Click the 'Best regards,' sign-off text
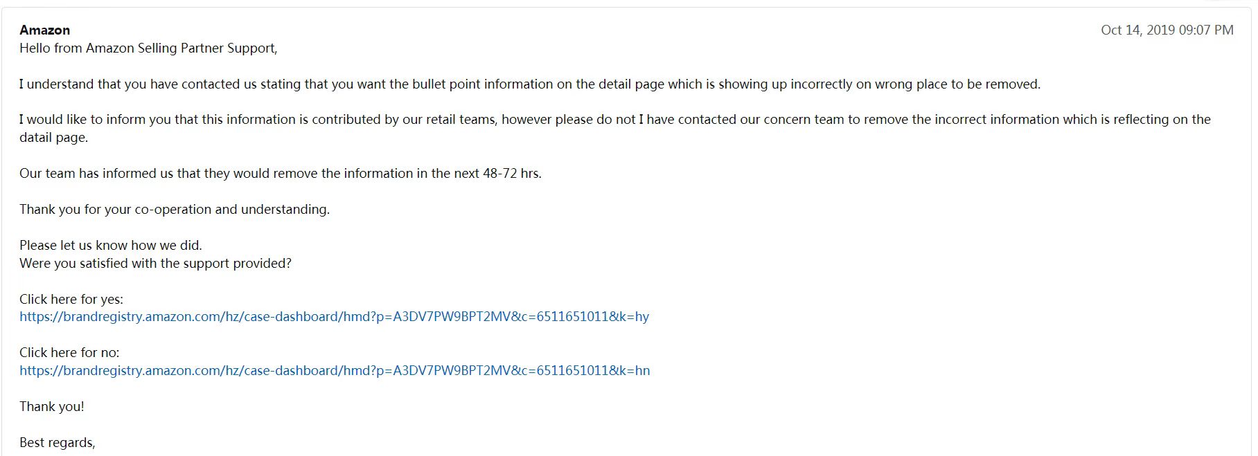Image resolution: width=1258 pixels, height=456 pixels. tap(57, 443)
